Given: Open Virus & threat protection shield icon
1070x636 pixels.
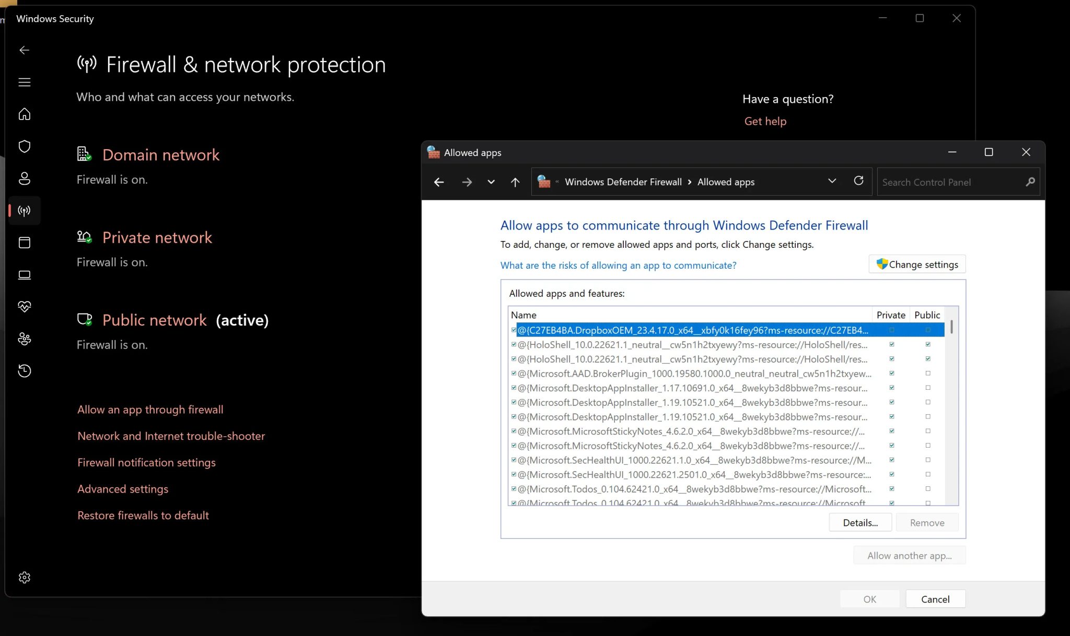Looking at the screenshot, I should click(x=25, y=147).
